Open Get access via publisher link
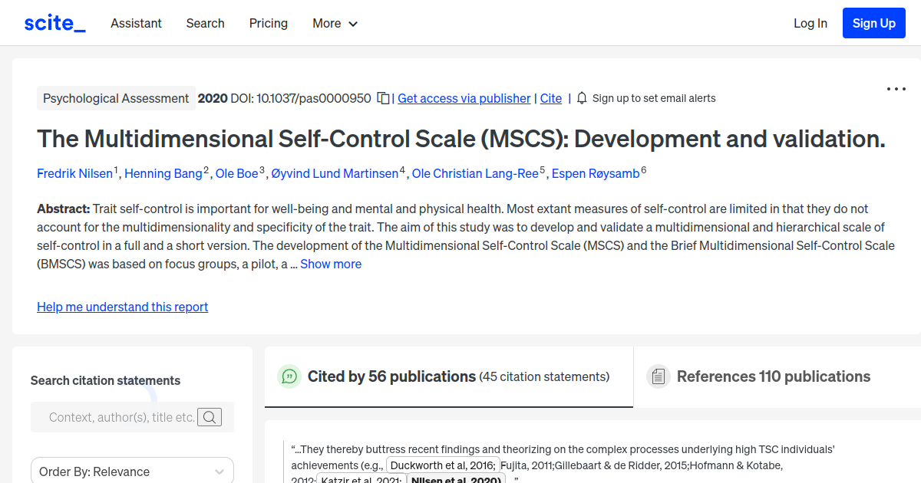 (x=464, y=98)
